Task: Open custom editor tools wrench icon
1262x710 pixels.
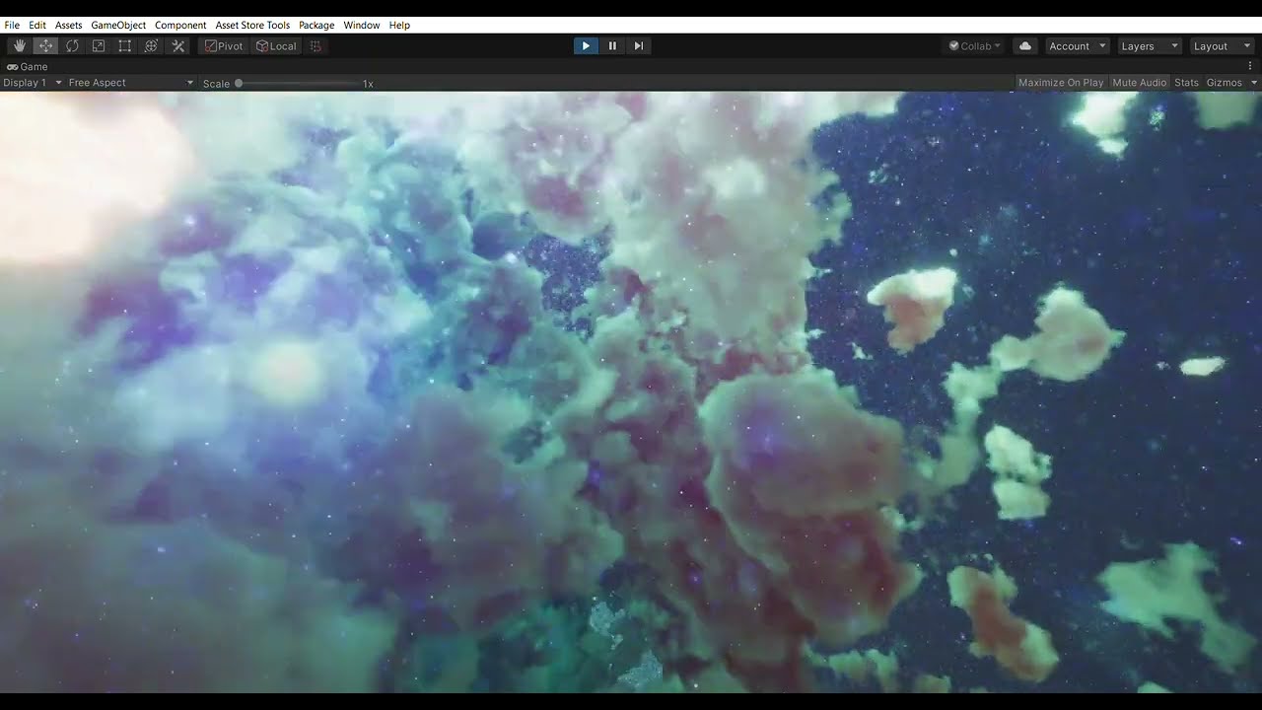Action: (x=178, y=46)
